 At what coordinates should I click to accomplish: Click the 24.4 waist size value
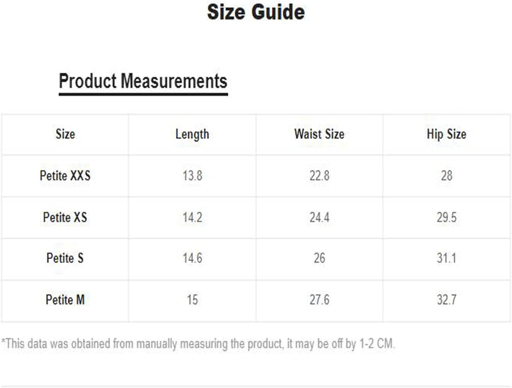tap(319, 217)
